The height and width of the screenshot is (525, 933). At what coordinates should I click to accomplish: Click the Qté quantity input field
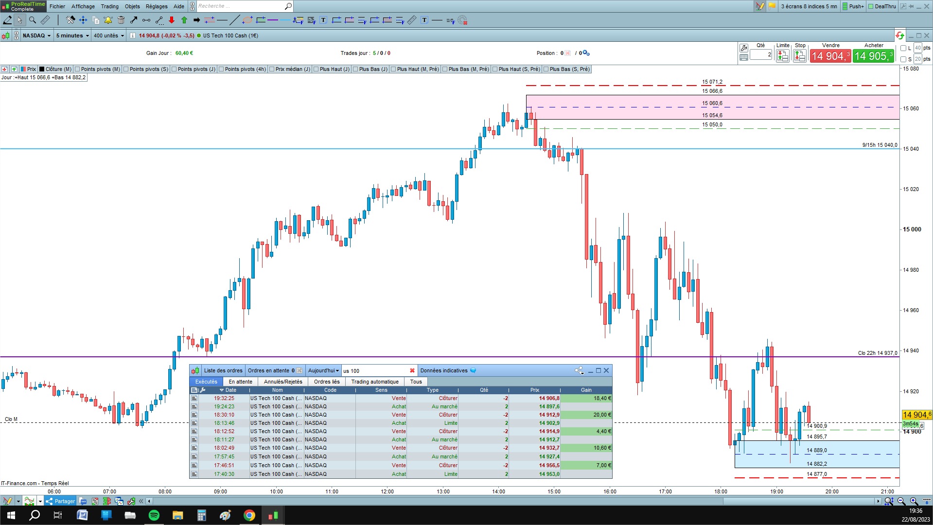pyautogui.click(x=761, y=54)
